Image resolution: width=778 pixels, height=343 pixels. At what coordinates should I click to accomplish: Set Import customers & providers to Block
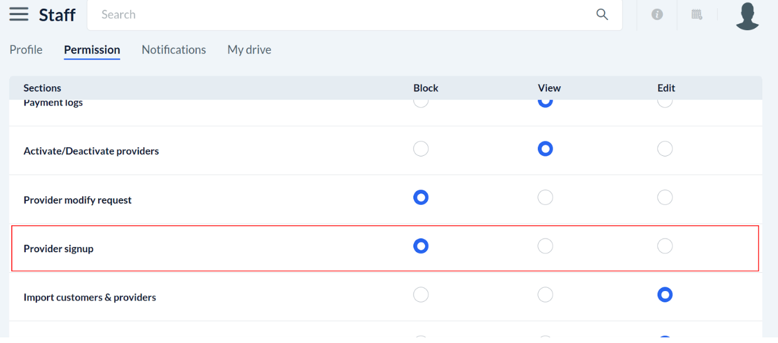(421, 295)
